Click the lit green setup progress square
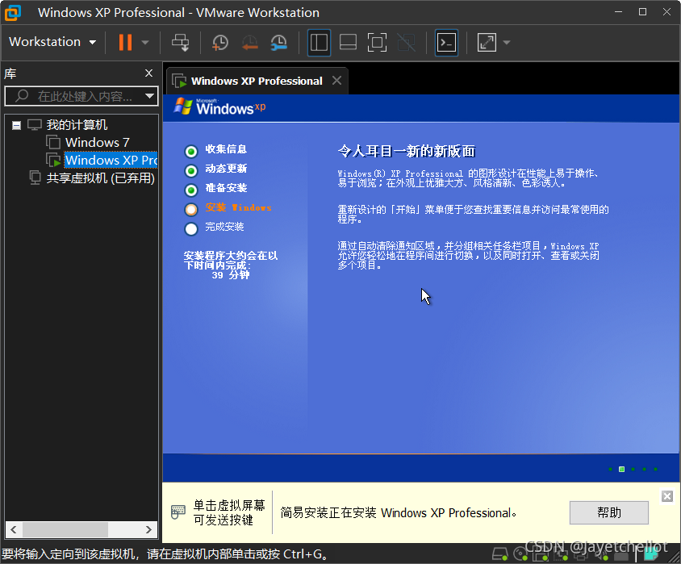Screen dimensions: 681x564 pos(621,469)
